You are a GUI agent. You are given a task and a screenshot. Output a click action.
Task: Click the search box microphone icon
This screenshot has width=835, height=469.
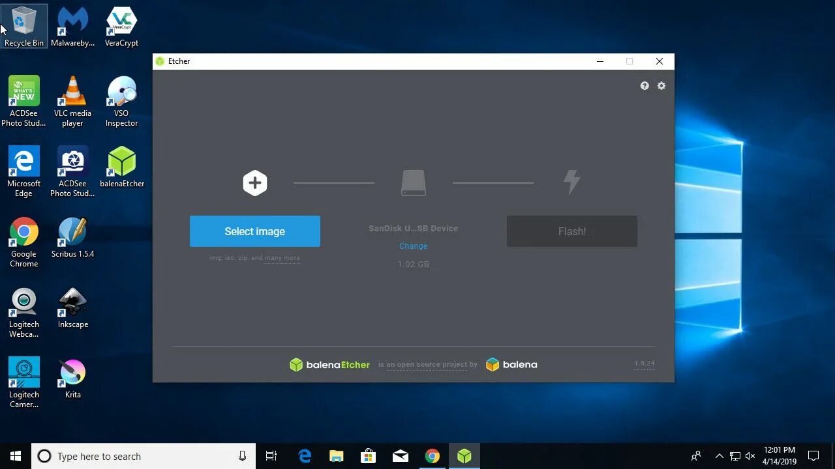click(242, 456)
